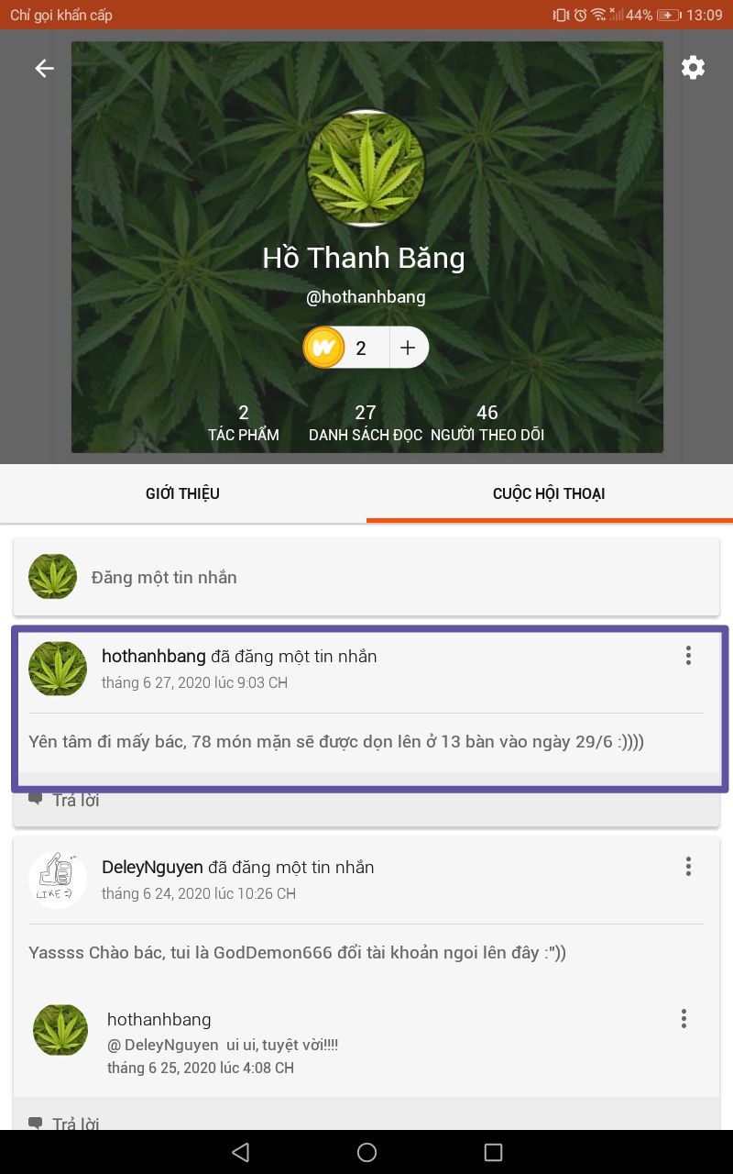The image size is (733, 1174).
Task: Tap the Android home circle button
Action: click(366, 1152)
